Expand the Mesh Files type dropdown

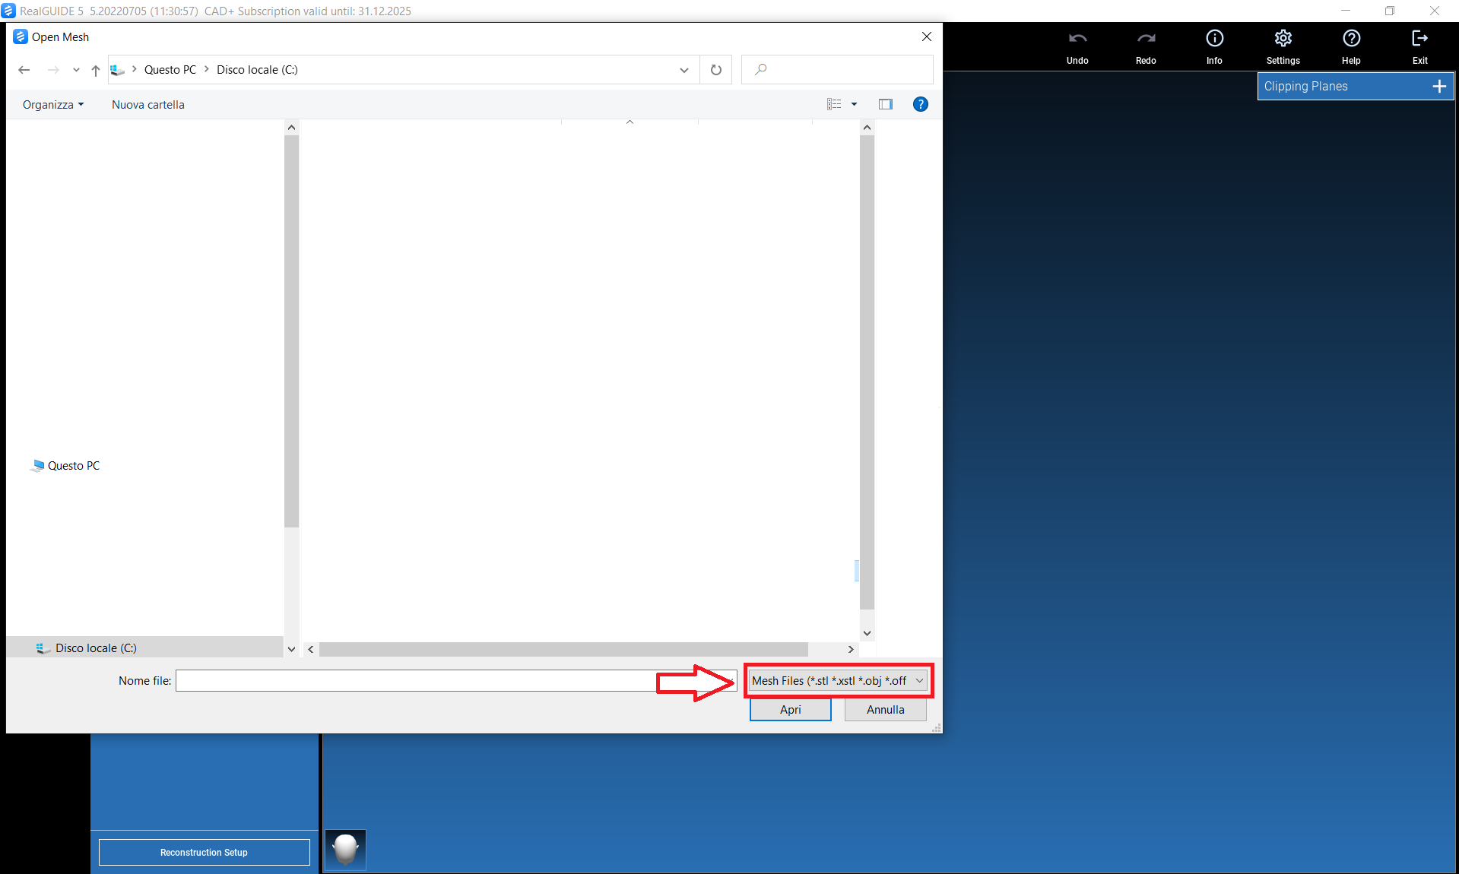(x=919, y=681)
